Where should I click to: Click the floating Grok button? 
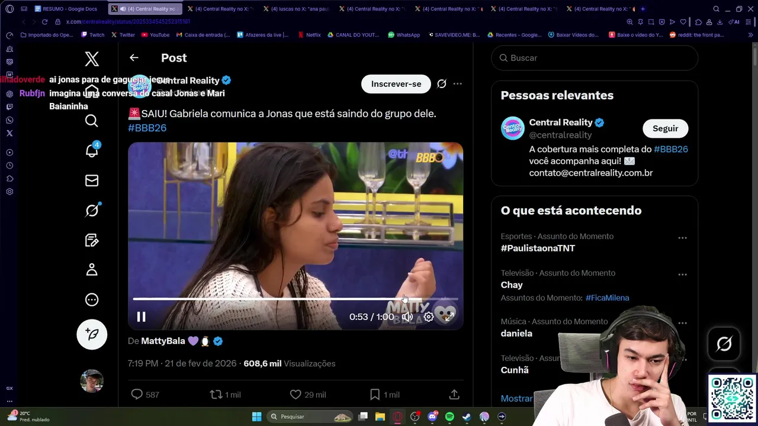tap(724, 344)
